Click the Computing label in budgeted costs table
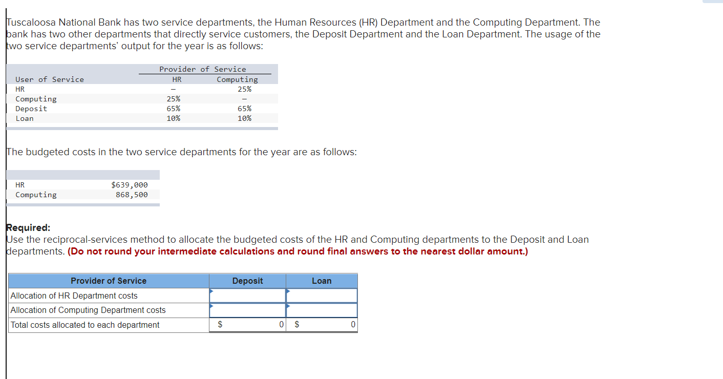723x379 pixels. (x=36, y=195)
